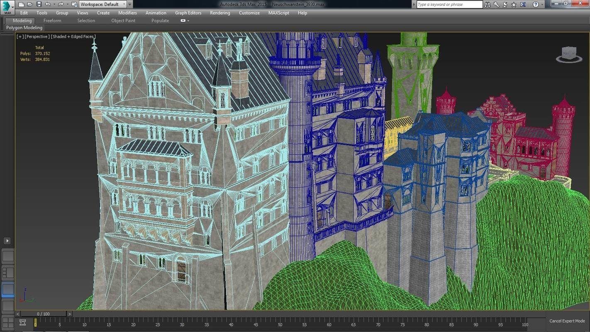The width and height of the screenshot is (590, 332).
Task: Select the first single-view layout preset
Action: [x=8, y=256]
